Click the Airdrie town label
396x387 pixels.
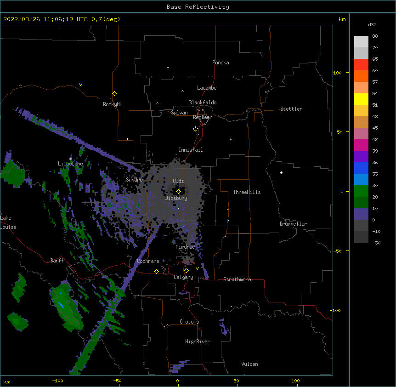coord(186,247)
